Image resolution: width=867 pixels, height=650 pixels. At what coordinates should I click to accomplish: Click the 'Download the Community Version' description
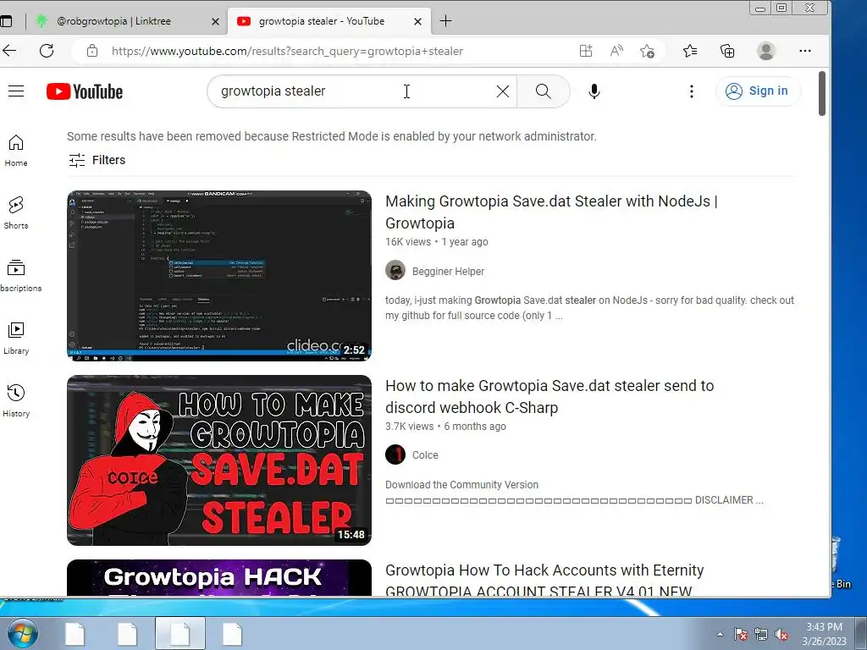click(x=461, y=485)
